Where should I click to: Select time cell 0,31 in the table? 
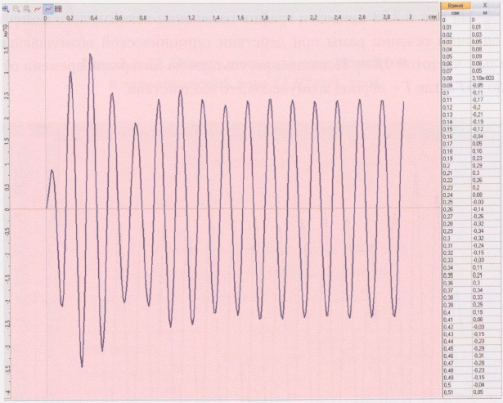click(x=456, y=245)
